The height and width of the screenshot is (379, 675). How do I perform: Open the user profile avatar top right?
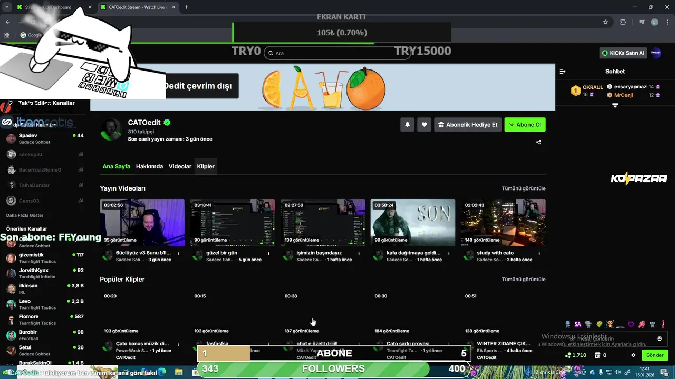click(x=655, y=53)
